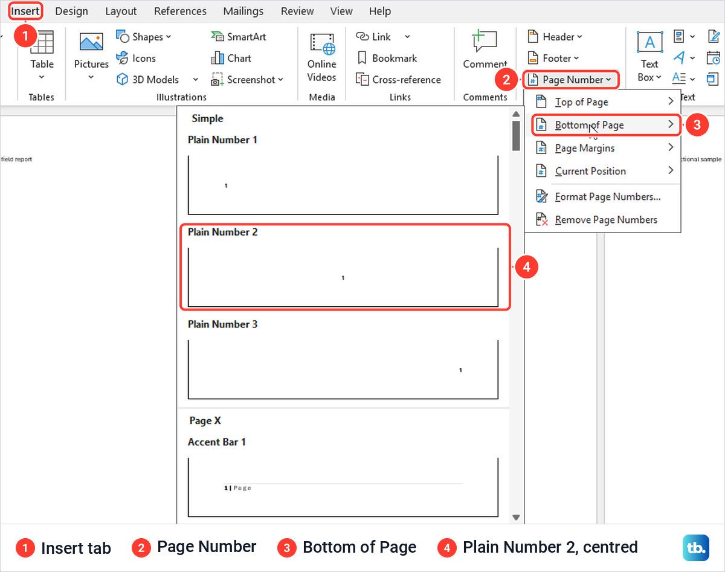Open Page Margins submenu

(603, 148)
